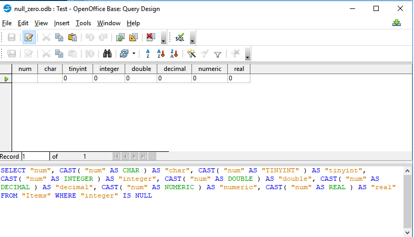Apply AutoFilter with the wand icon
This screenshot has height=237, width=414.
point(191,54)
